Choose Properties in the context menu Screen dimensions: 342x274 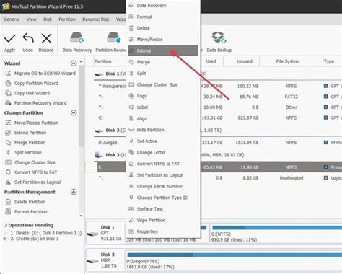[x=163, y=231]
